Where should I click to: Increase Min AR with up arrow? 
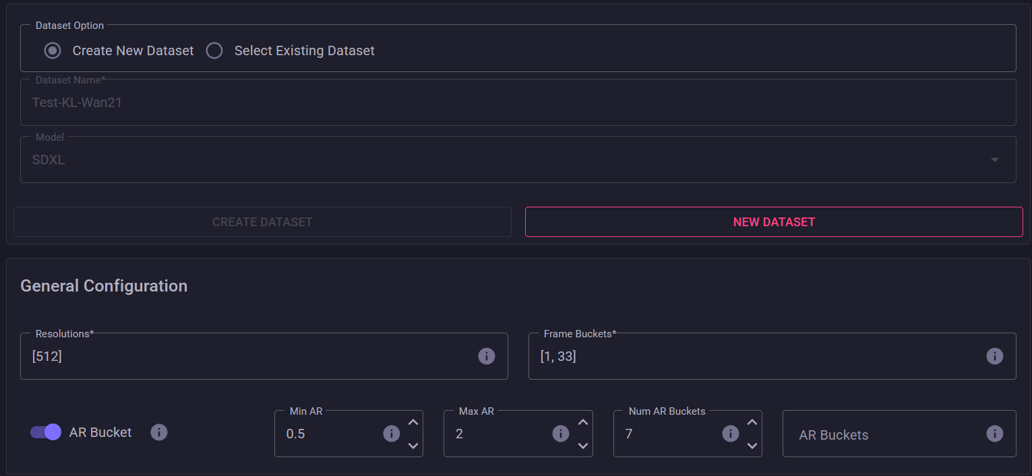pyautogui.click(x=413, y=422)
